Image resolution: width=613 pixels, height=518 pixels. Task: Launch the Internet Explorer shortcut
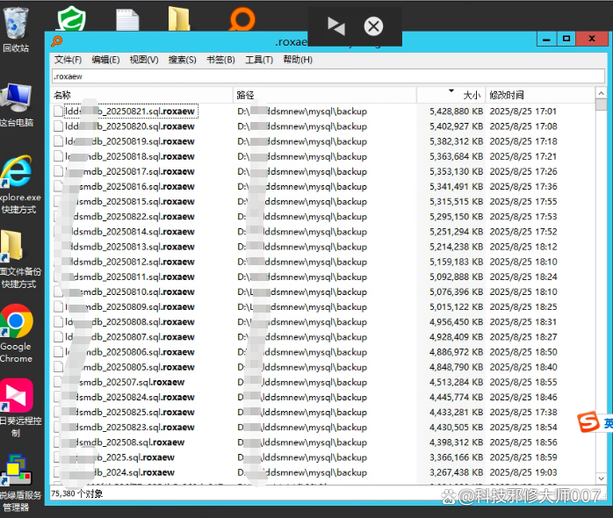pyautogui.click(x=16, y=174)
